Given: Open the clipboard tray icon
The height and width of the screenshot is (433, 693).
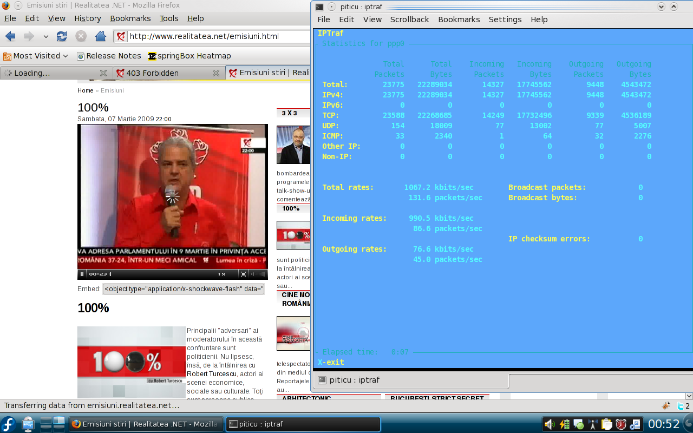Looking at the screenshot, I should pos(606,424).
